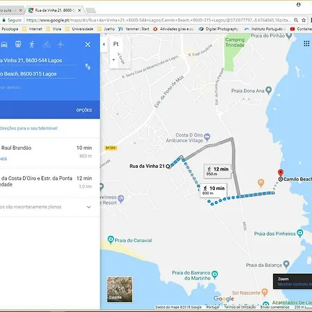Screen dimensions: 312x312
Task: Select the 10 min 800 m route label
Action: tap(214, 191)
